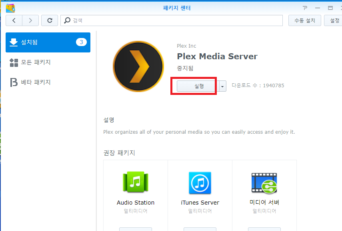Viewport: 342px width, 231px height.
Task: Open the Audio Station package icon
Action: coord(136,182)
